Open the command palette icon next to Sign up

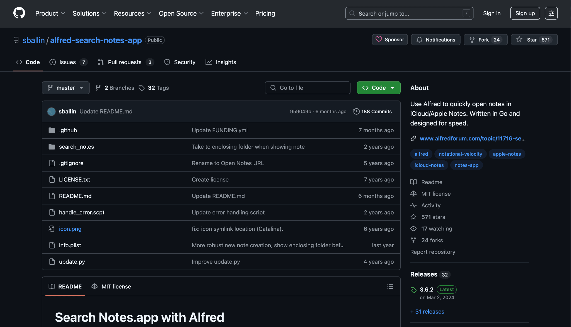pyautogui.click(x=551, y=13)
